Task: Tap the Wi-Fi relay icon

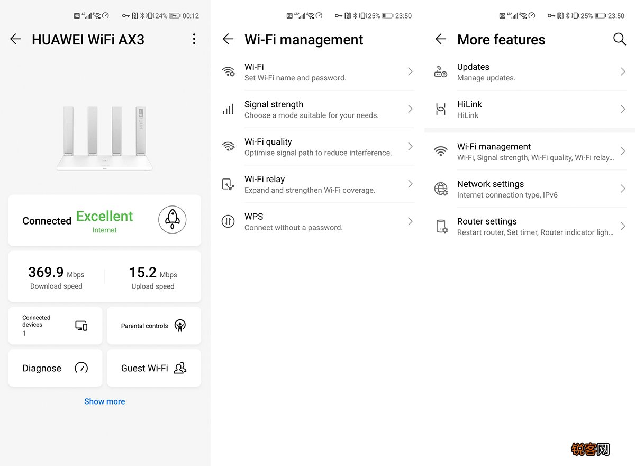Action: pos(228,184)
